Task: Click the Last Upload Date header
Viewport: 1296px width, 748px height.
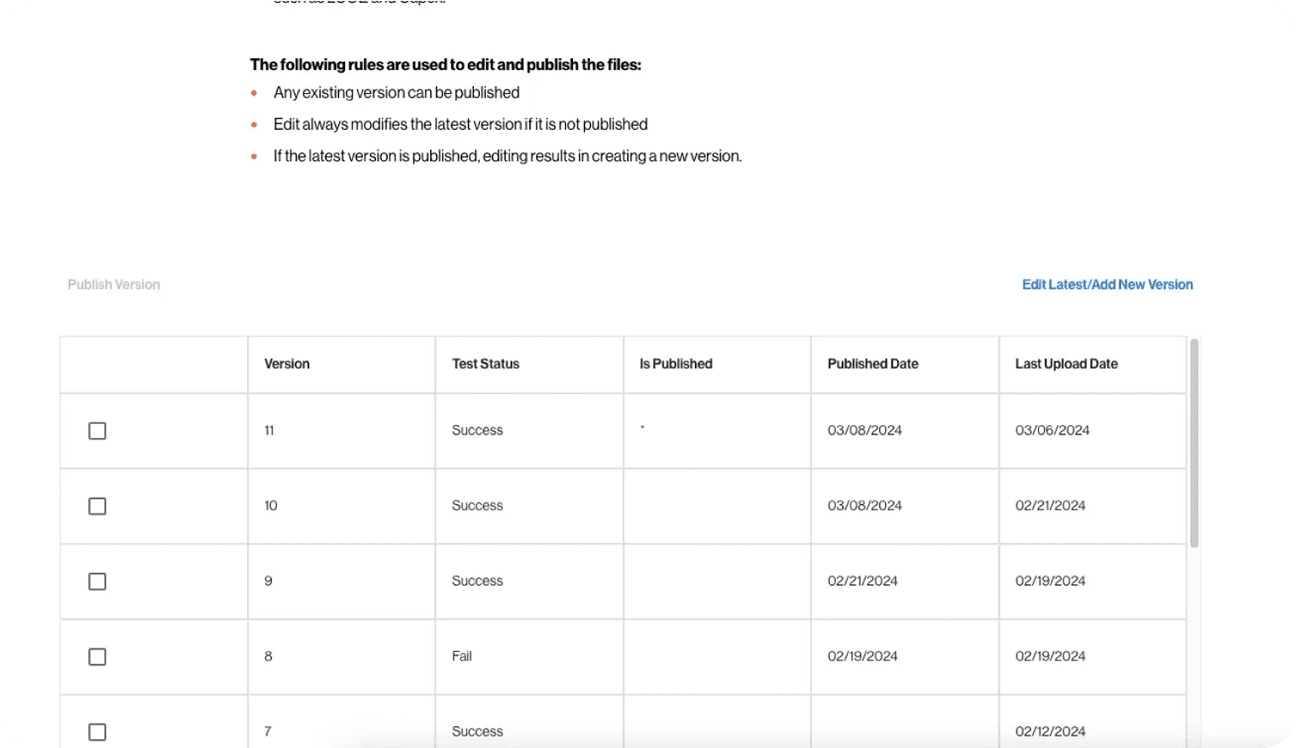Action: (1066, 364)
